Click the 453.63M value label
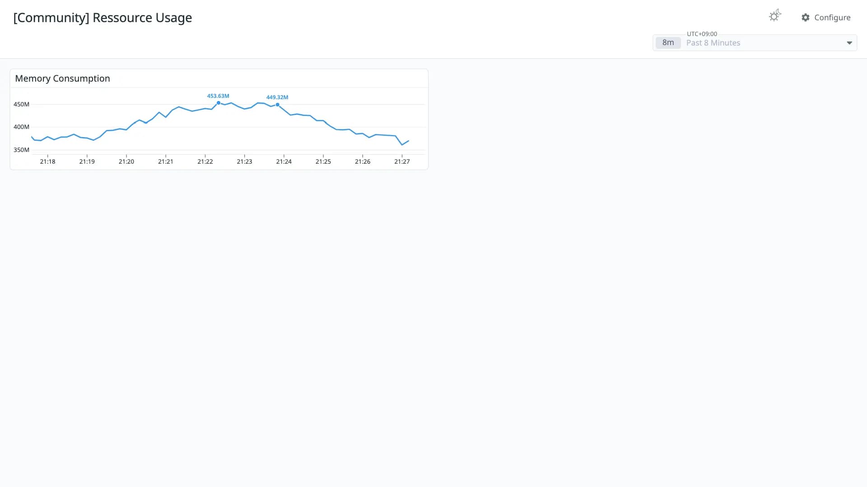 218,96
